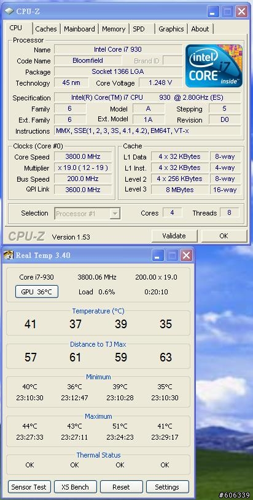253x500 pixels.
Task: Click the Ext. Model value 1A
Action: click(x=149, y=119)
